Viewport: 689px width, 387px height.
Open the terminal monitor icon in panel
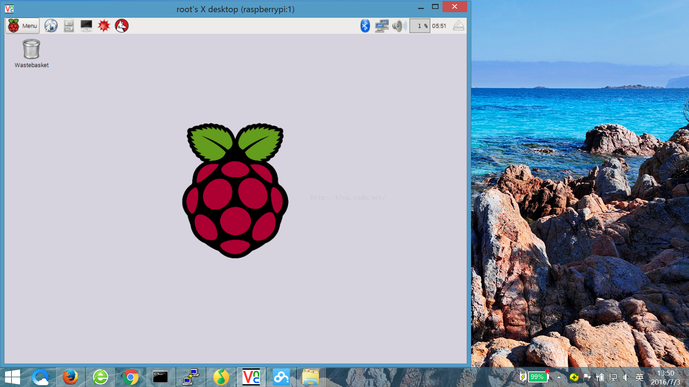click(x=86, y=26)
